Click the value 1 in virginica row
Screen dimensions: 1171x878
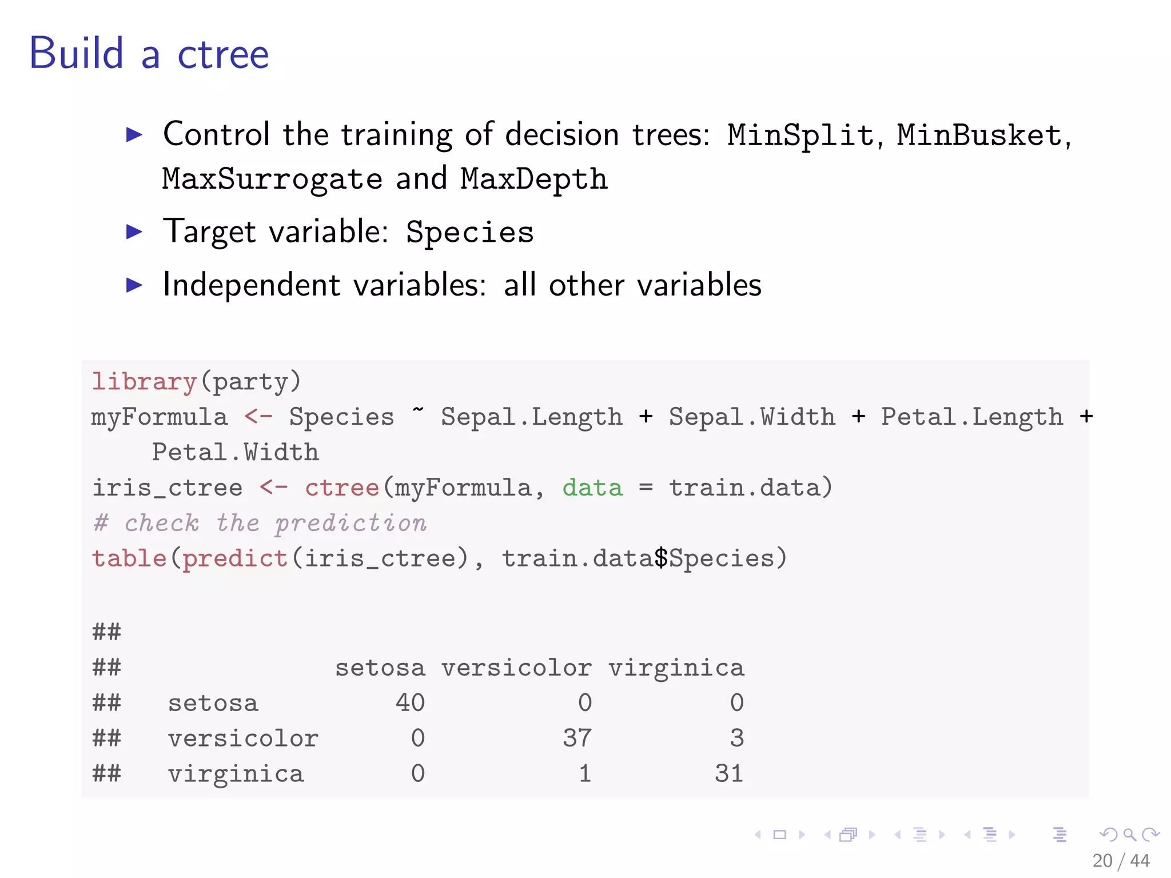click(x=584, y=774)
